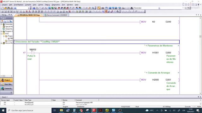Image resolution: width=202 pixels, height=113 pixels.
Task: Open File Explorer from the taskbar
Action: 61,110
